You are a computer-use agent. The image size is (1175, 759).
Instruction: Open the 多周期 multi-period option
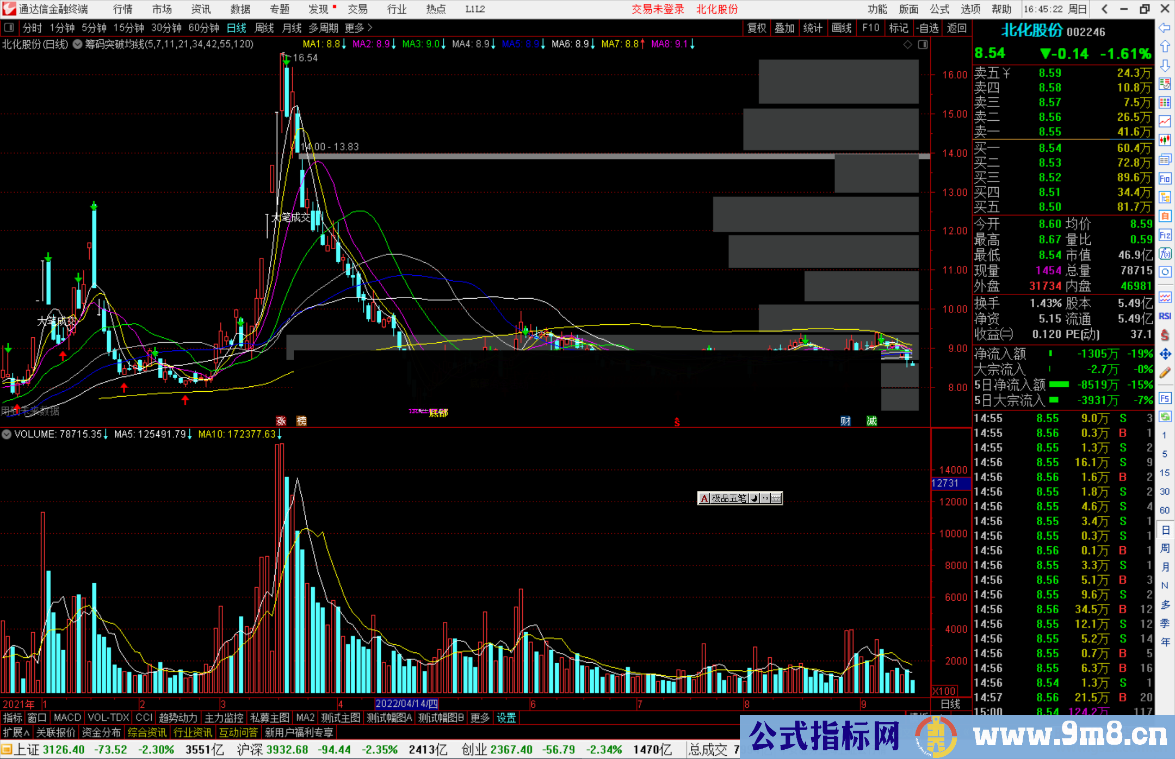click(323, 28)
